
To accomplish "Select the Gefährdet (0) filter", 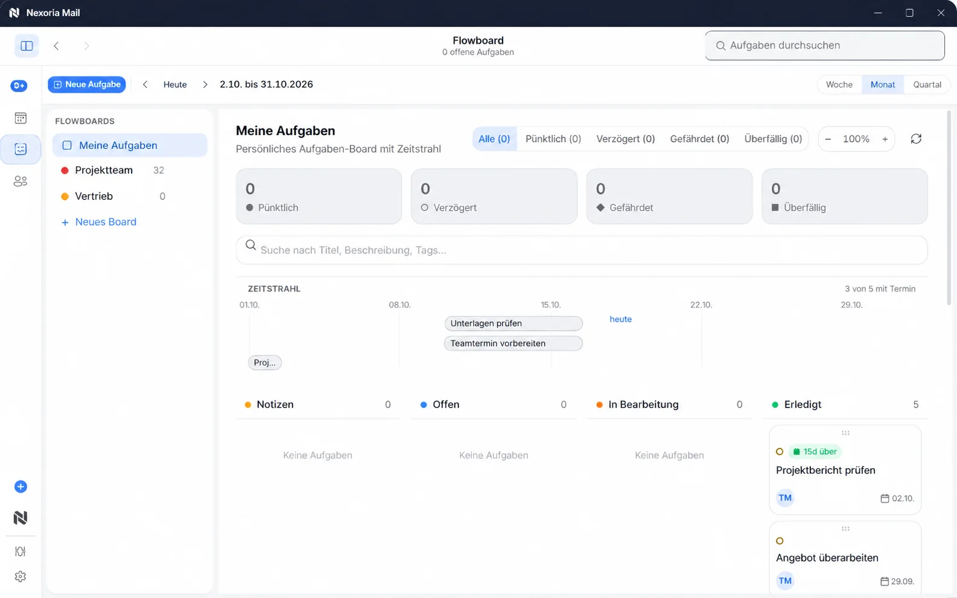I will pyautogui.click(x=699, y=139).
